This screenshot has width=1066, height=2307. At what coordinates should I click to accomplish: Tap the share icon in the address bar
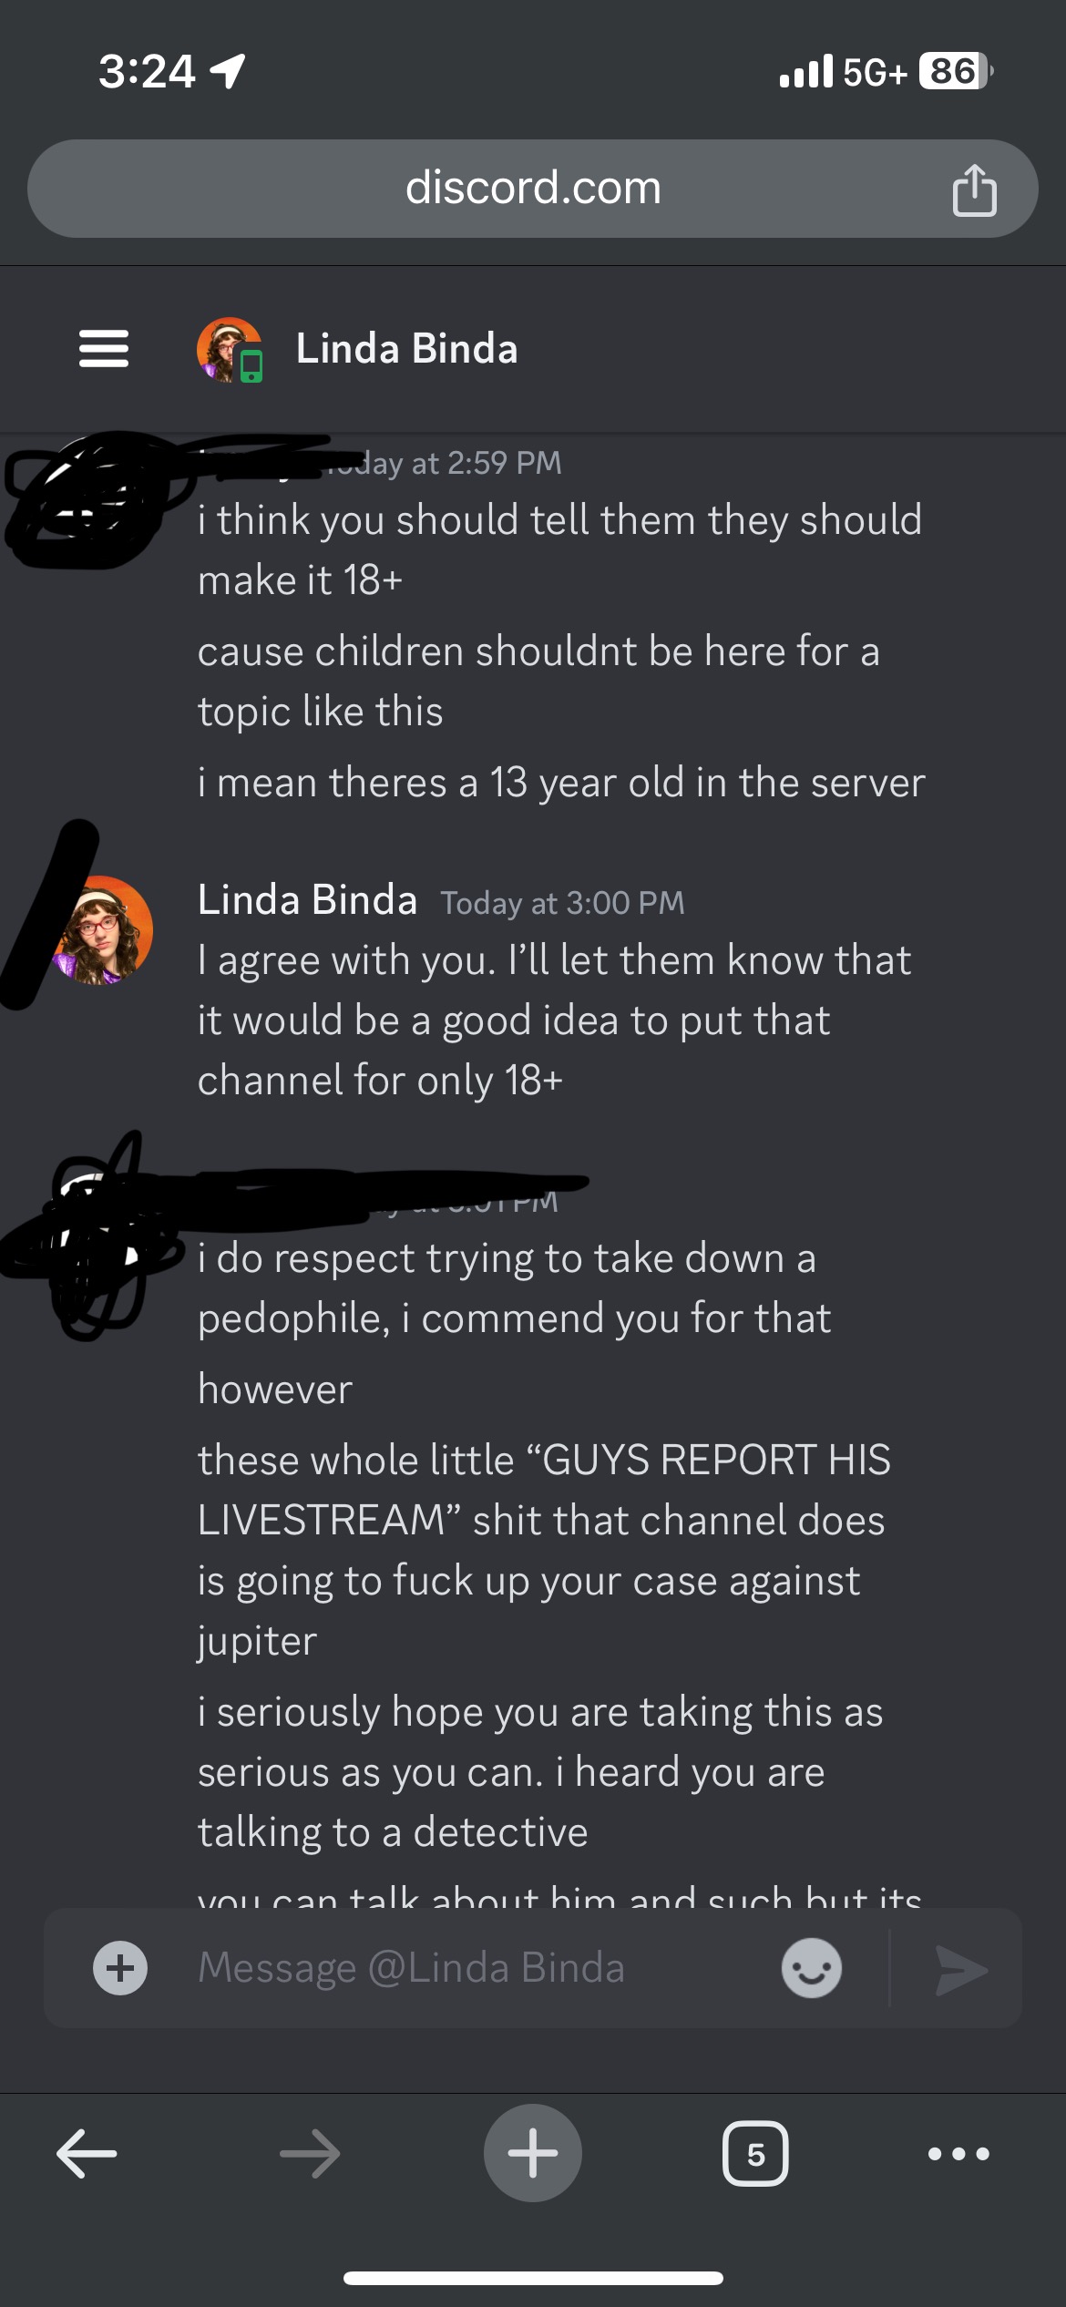974,190
